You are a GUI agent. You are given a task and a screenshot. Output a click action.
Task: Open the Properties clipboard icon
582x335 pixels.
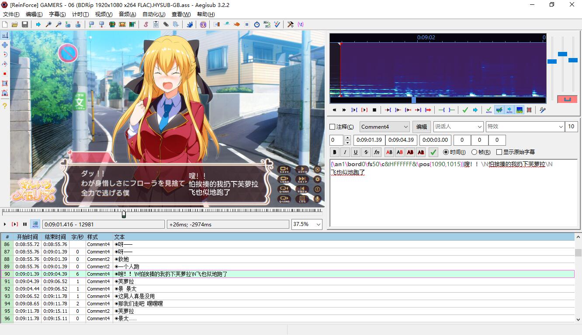156,24
